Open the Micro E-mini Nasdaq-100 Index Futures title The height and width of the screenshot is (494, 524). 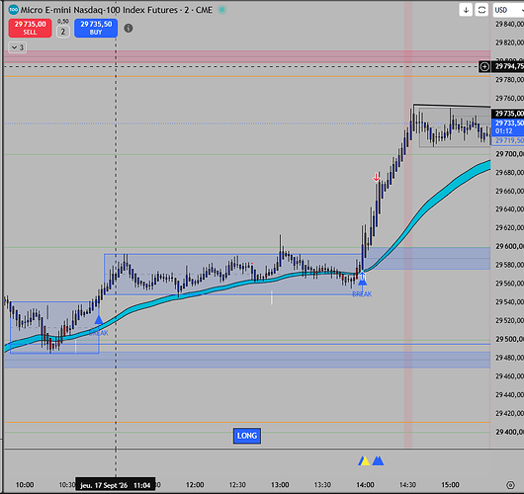(x=117, y=10)
